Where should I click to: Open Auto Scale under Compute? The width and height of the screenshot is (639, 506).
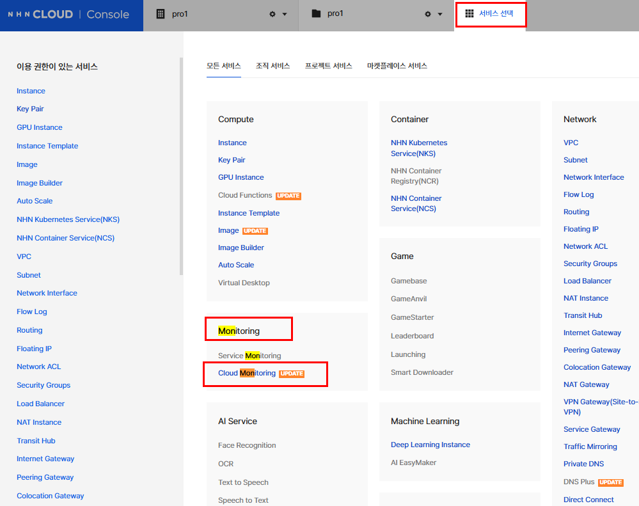[x=236, y=265]
